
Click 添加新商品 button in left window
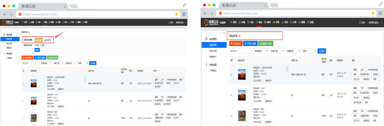pyautogui.click(x=27, y=57)
